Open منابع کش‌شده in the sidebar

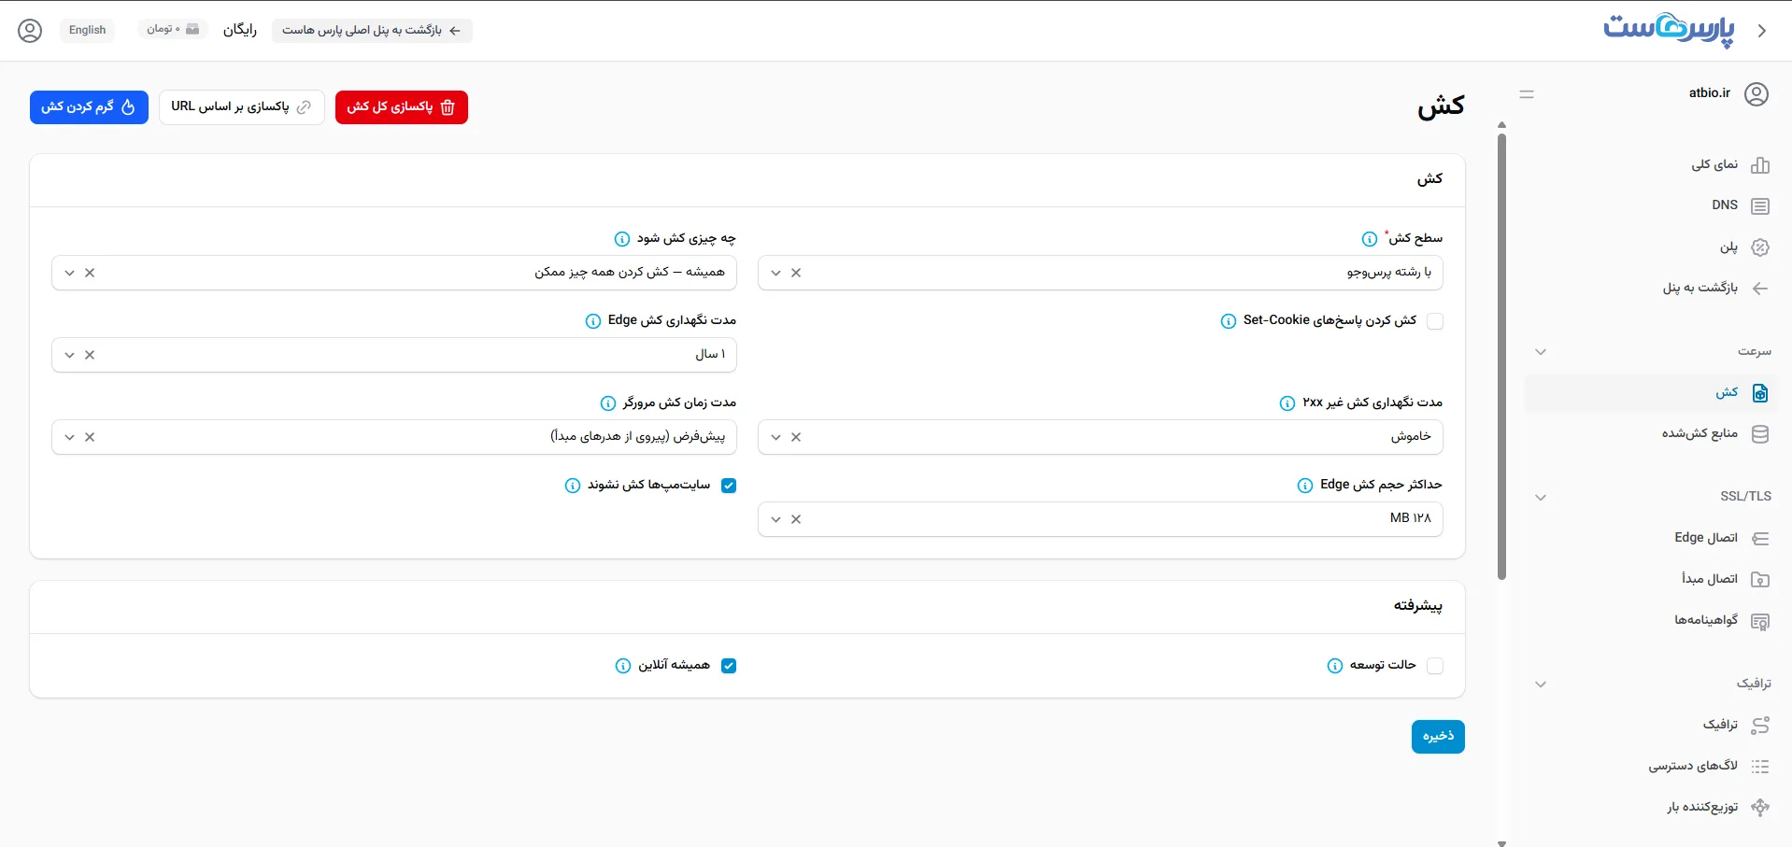tap(1651, 434)
